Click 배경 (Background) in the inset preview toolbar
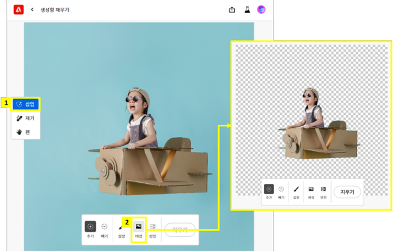The height and width of the screenshot is (252, 393). (311, 192)
